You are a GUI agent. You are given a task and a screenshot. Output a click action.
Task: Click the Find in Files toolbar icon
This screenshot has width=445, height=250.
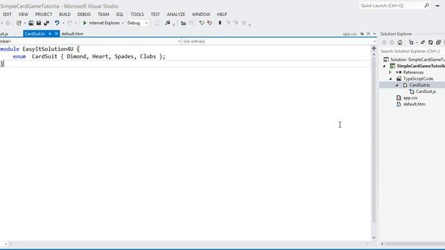(168, 23)
